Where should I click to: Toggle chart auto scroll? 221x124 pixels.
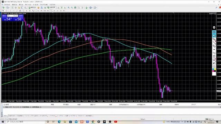tap(79, 8)
